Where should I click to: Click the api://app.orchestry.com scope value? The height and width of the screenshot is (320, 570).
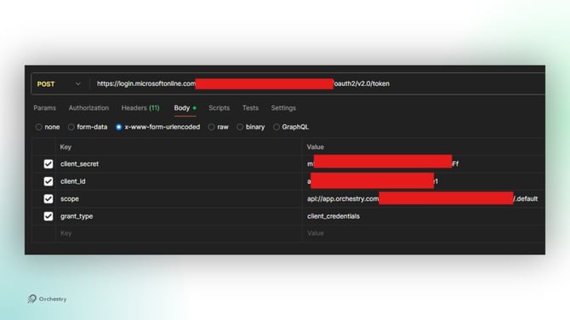click(x=424, y=199)
